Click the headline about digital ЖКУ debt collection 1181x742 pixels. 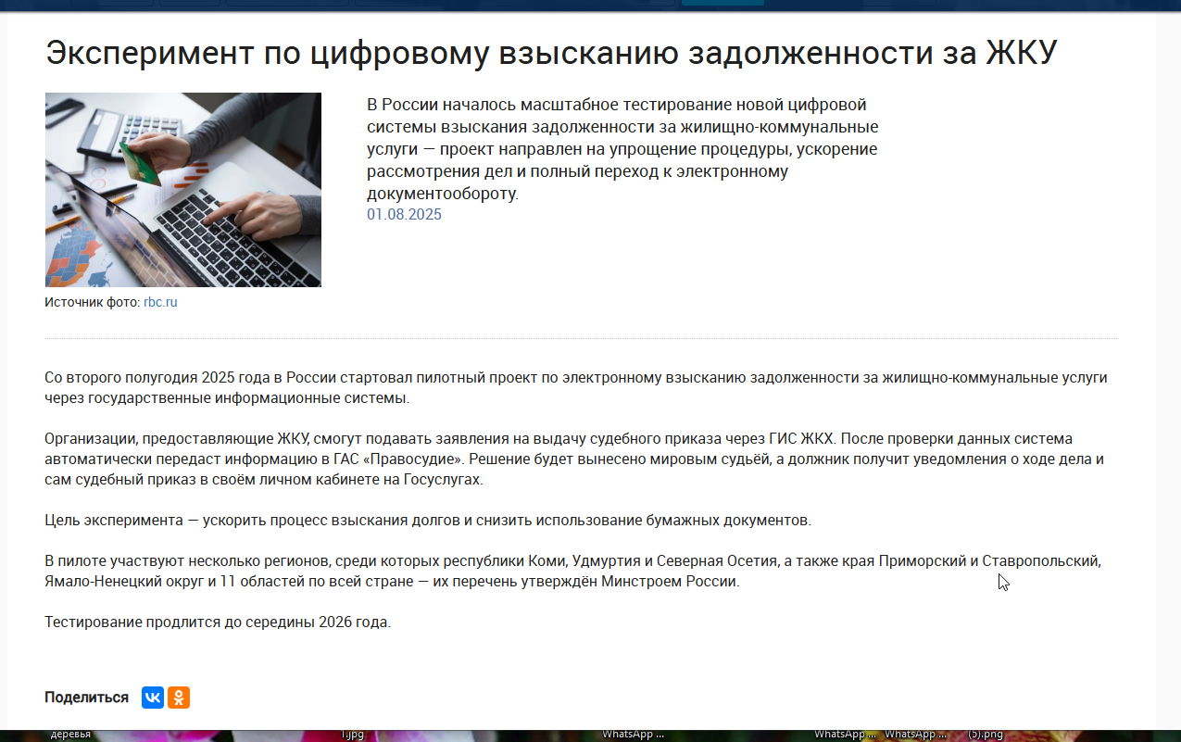pyautogui.click(x=551, y=54)
